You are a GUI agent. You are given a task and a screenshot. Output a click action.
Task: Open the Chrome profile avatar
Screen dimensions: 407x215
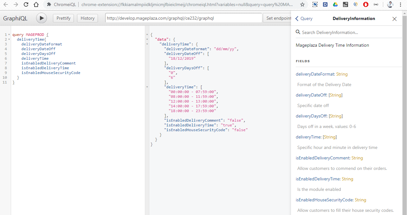coord(390,5)
